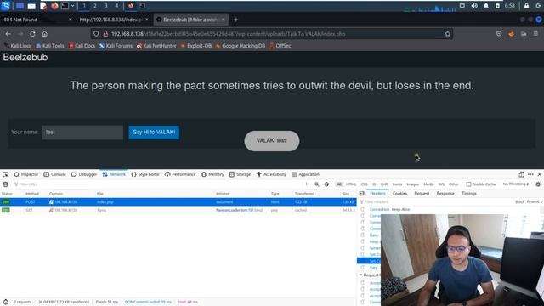
Task: Activate the element picker tool
Action: click(6, 174)
